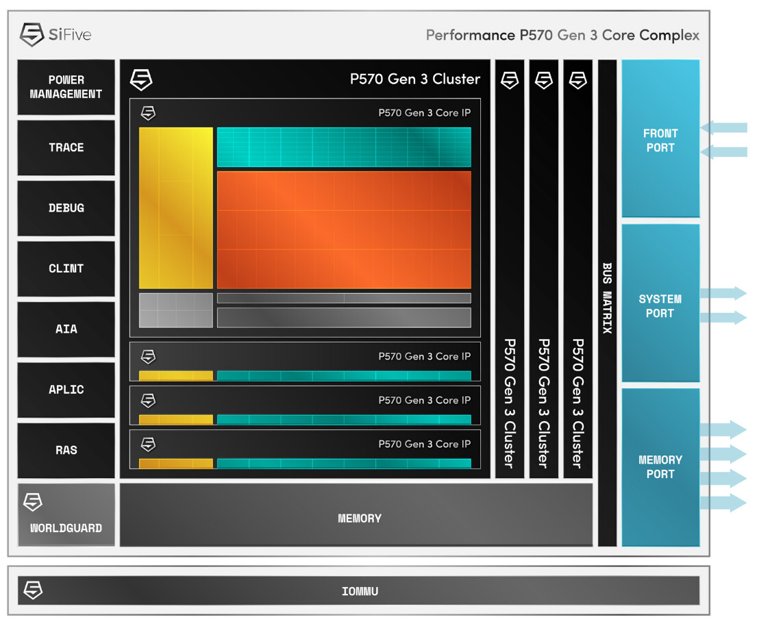The height and width of the screenshot is (628, 759).
Task: Select the DEBUG block
Action: pos(66,208)
